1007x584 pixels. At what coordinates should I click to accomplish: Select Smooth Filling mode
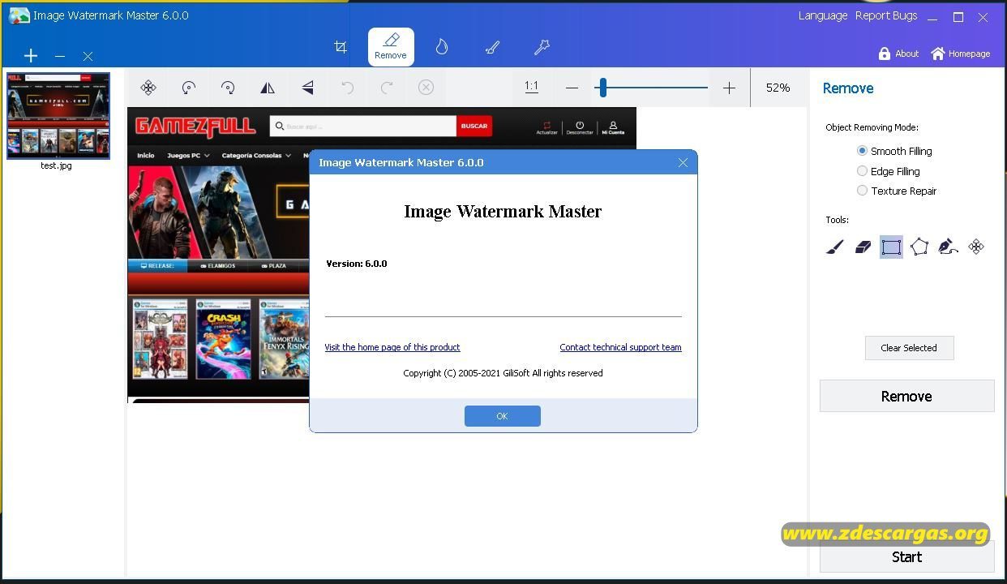[894, 151]
